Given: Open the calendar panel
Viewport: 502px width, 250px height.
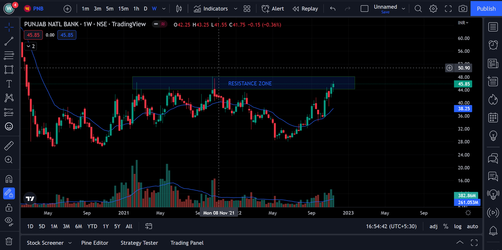Looking at the screenshot, I should [493, 117].
